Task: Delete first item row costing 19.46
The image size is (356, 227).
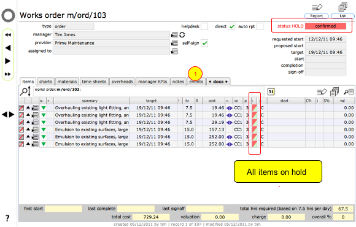Action: (x=21, y=108)
